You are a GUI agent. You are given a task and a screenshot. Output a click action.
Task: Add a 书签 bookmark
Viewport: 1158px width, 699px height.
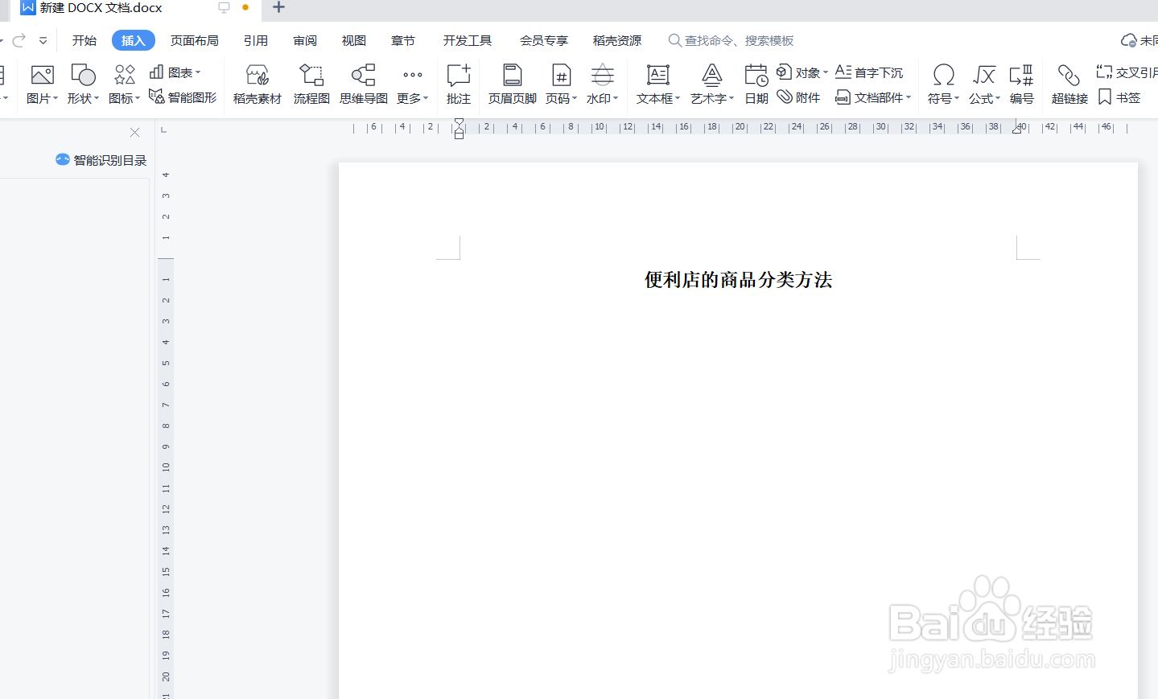1119,97
